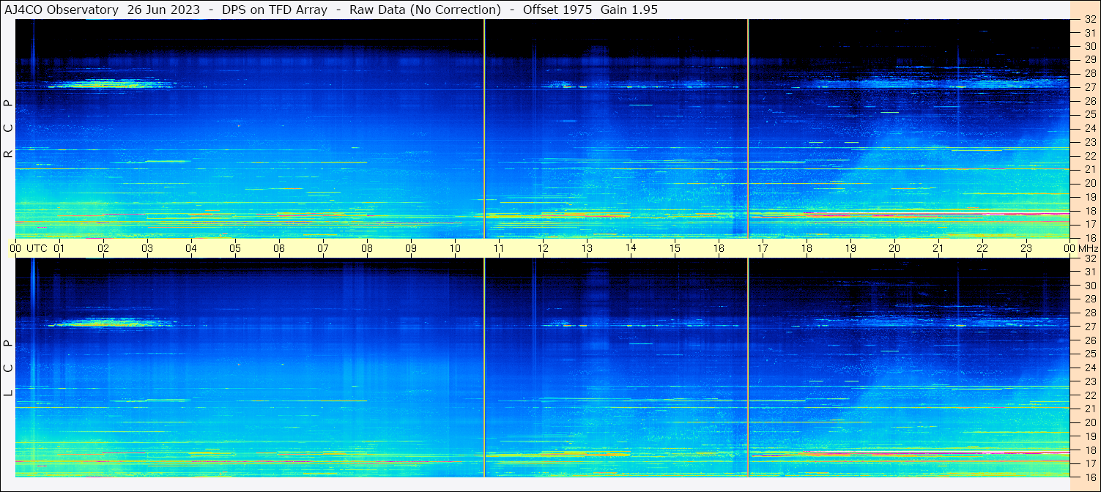Image resolution: width=1101 pixels, height=492 pixels.
Task: Click the 23 hour tick label on time axis
Action: pos(1026,248)
